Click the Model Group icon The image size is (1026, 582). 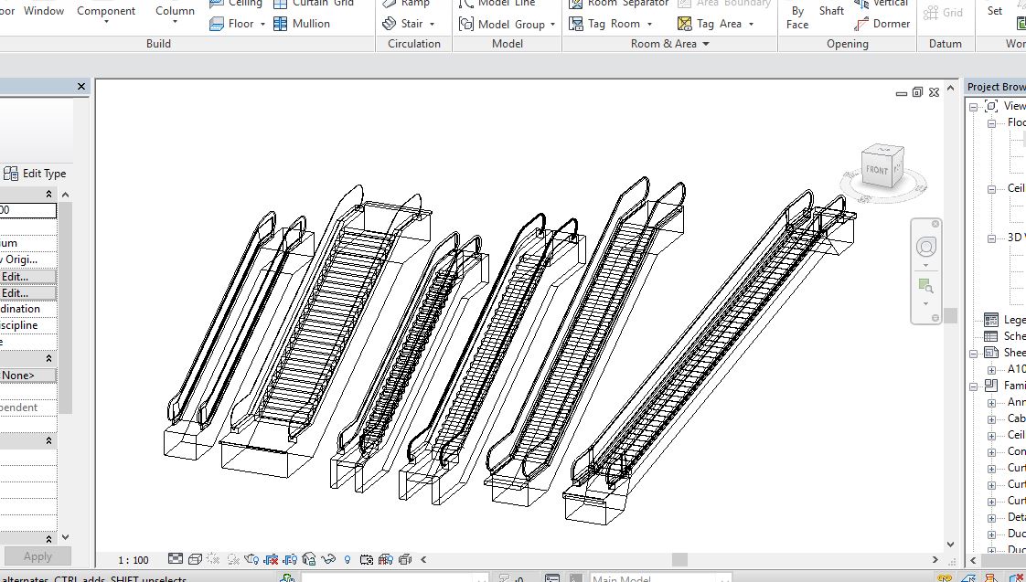tap(465, 25)
